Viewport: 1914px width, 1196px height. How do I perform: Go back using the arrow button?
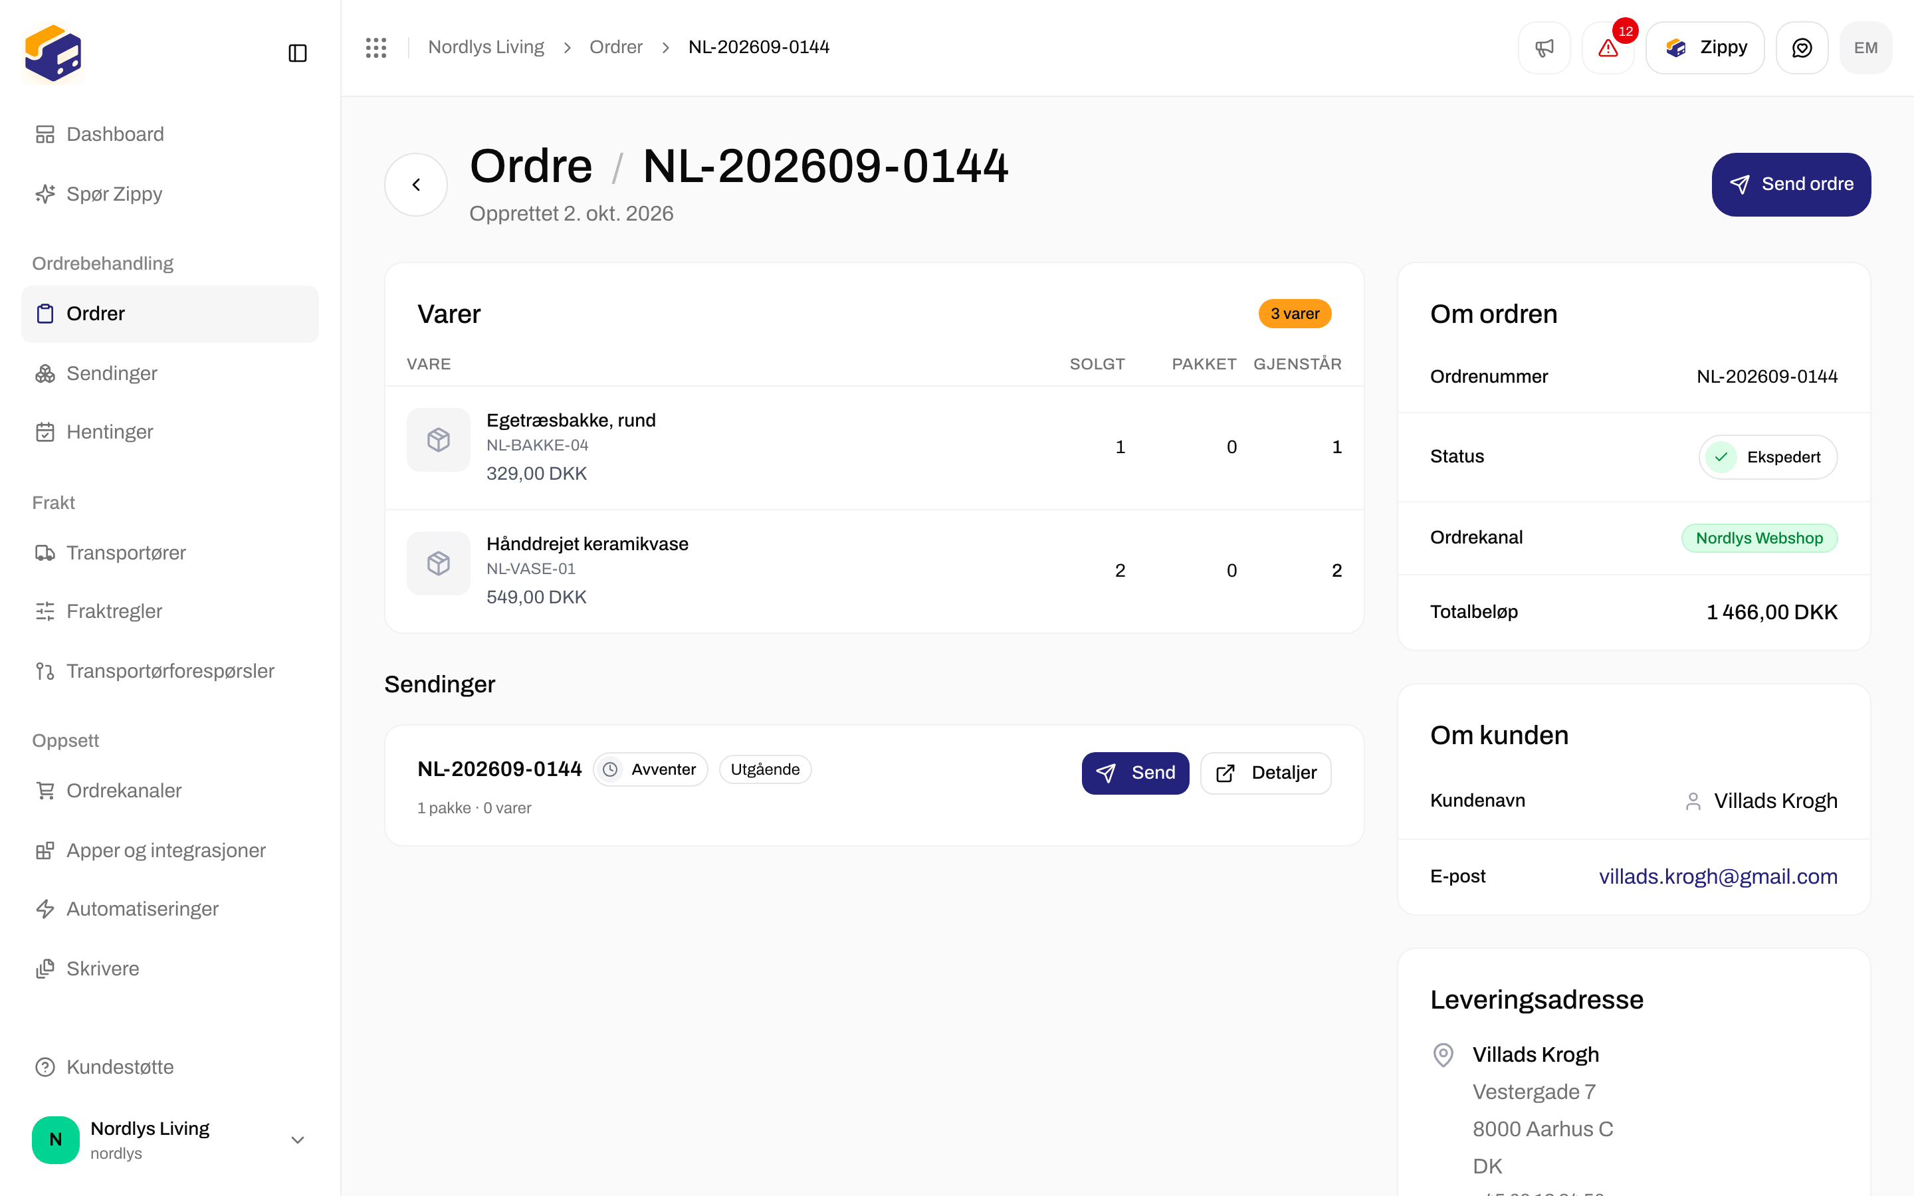point(416,184)
